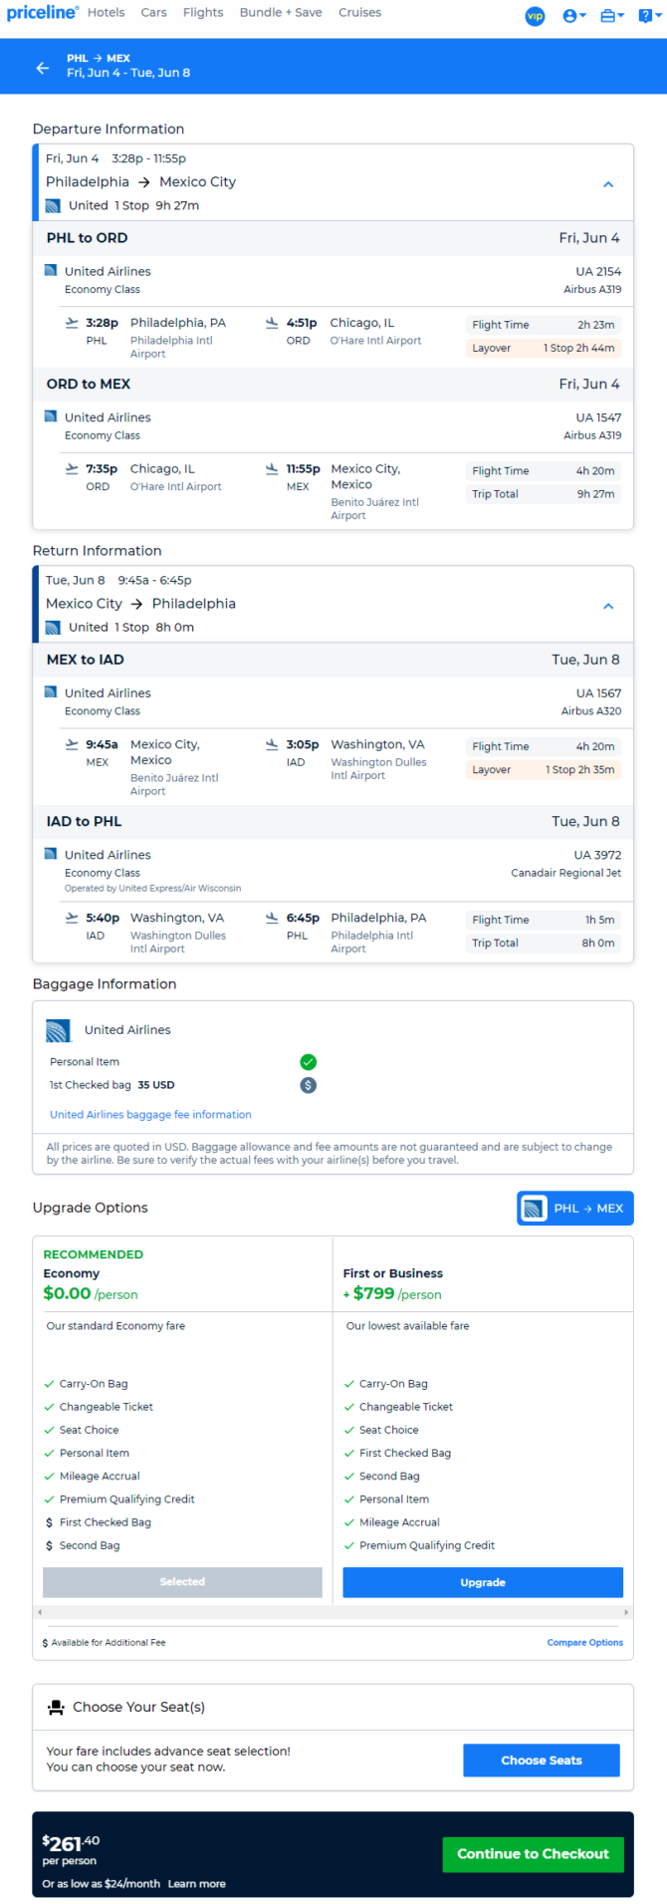
Task: Open the VIP badge icon
Action: click(x=536, y=17)
